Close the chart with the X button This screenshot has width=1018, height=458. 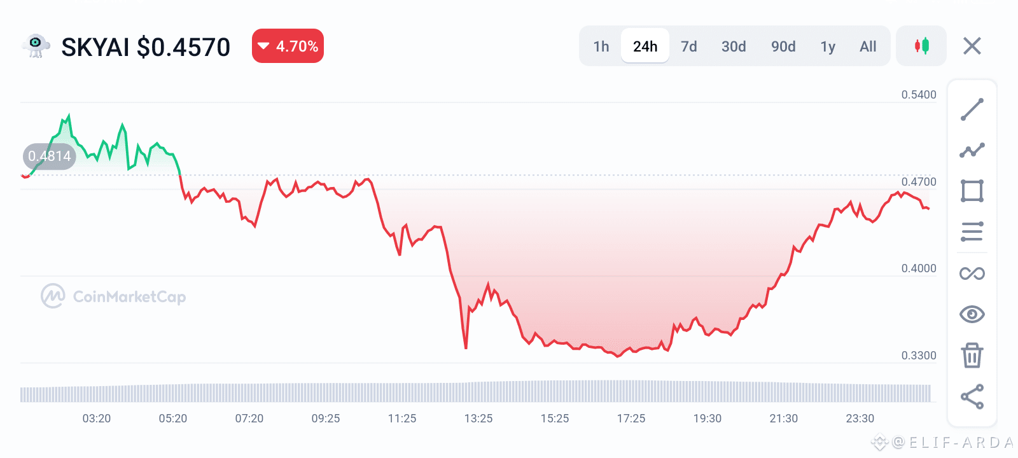972,46
